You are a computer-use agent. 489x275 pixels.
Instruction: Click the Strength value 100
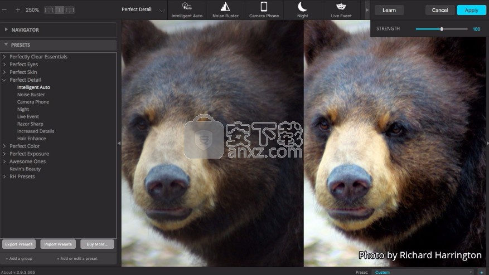pos(476,29)
